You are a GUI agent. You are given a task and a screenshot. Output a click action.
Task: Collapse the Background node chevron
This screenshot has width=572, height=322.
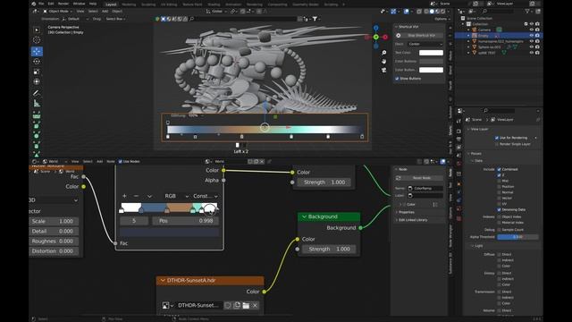click(304, 216)
